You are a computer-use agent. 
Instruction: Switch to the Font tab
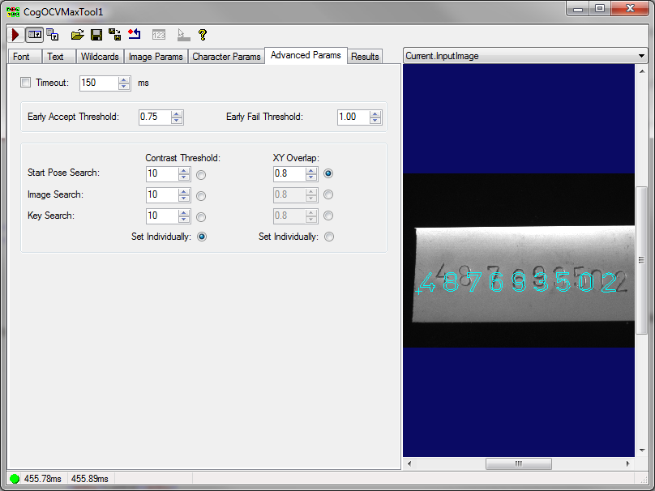tap(24, 57)
